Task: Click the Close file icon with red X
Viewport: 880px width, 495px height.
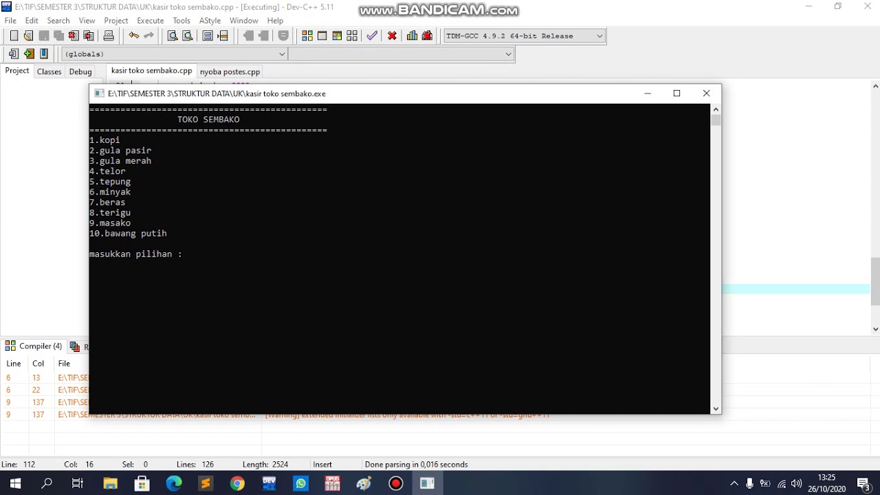Action: 74,36
